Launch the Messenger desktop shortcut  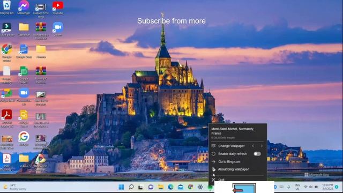pos(24,7)
